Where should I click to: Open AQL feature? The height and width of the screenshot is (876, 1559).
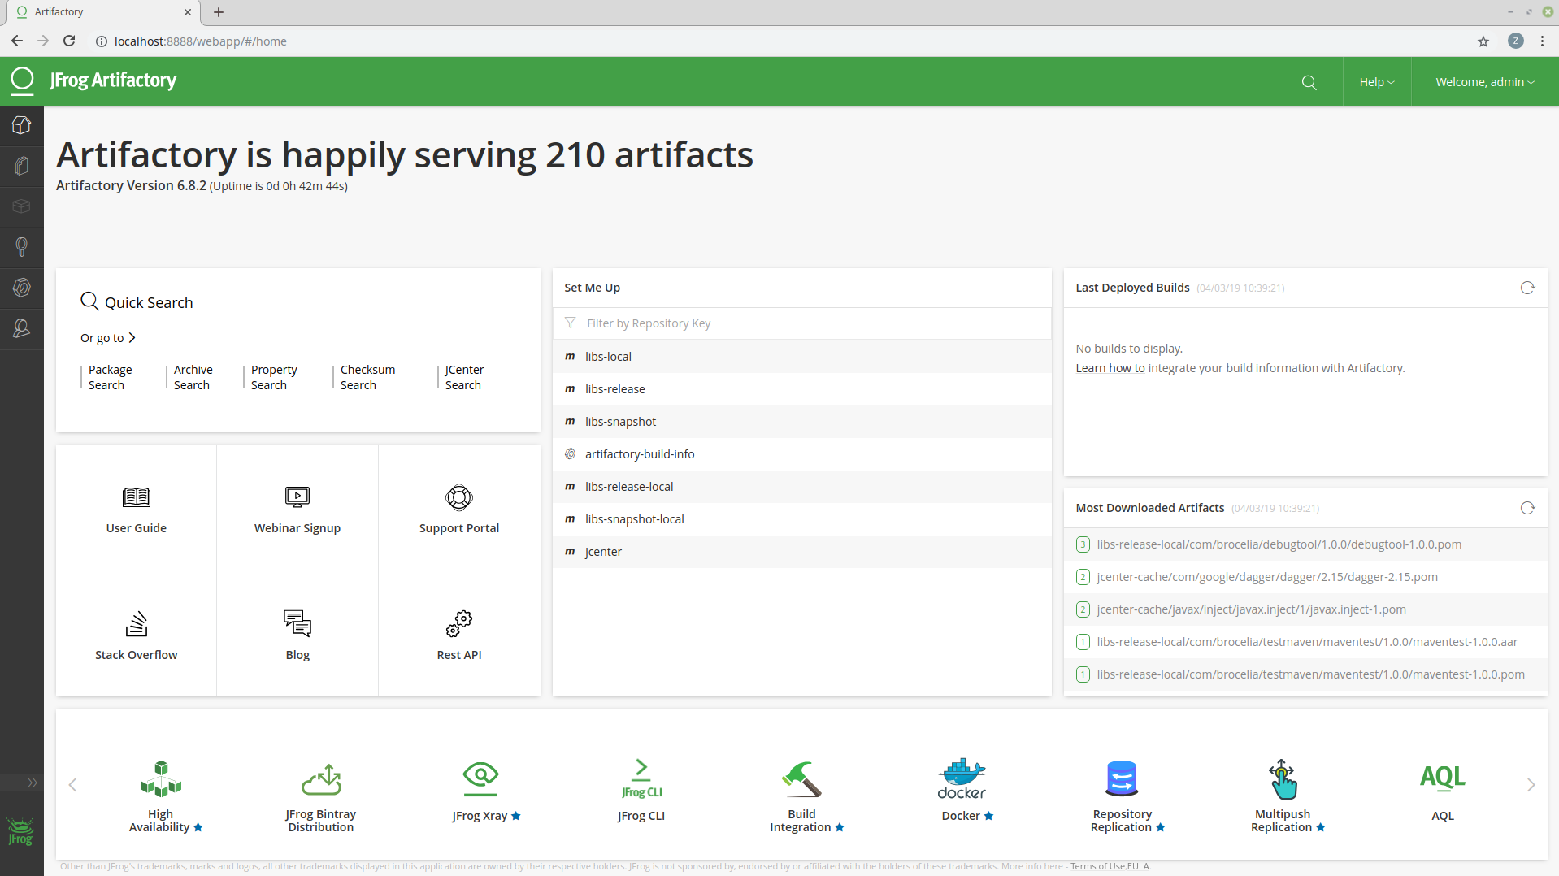[x=1443, y=792]
